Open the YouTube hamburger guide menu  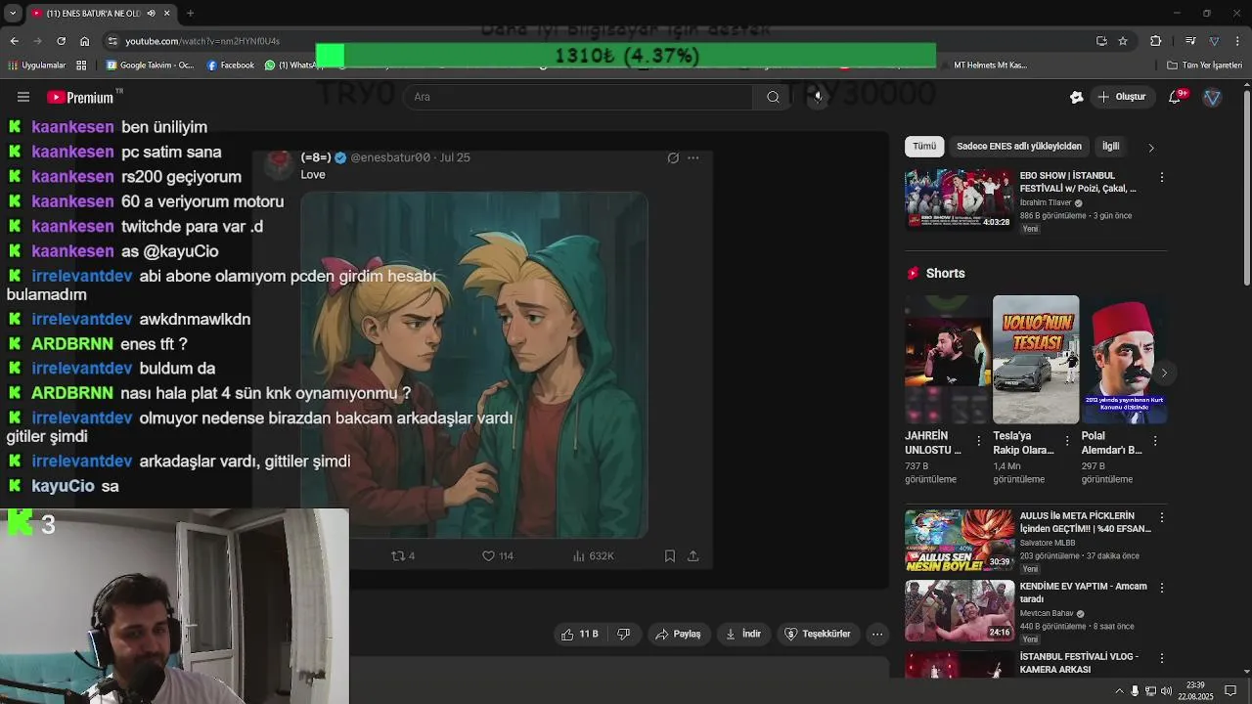(x=23, y=97)
